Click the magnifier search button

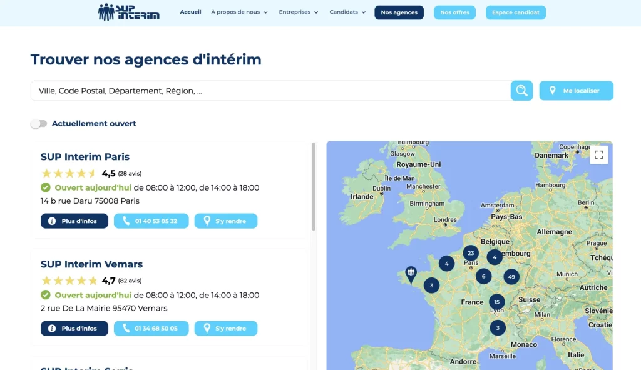pyautogui.click(x=521, y=91)
